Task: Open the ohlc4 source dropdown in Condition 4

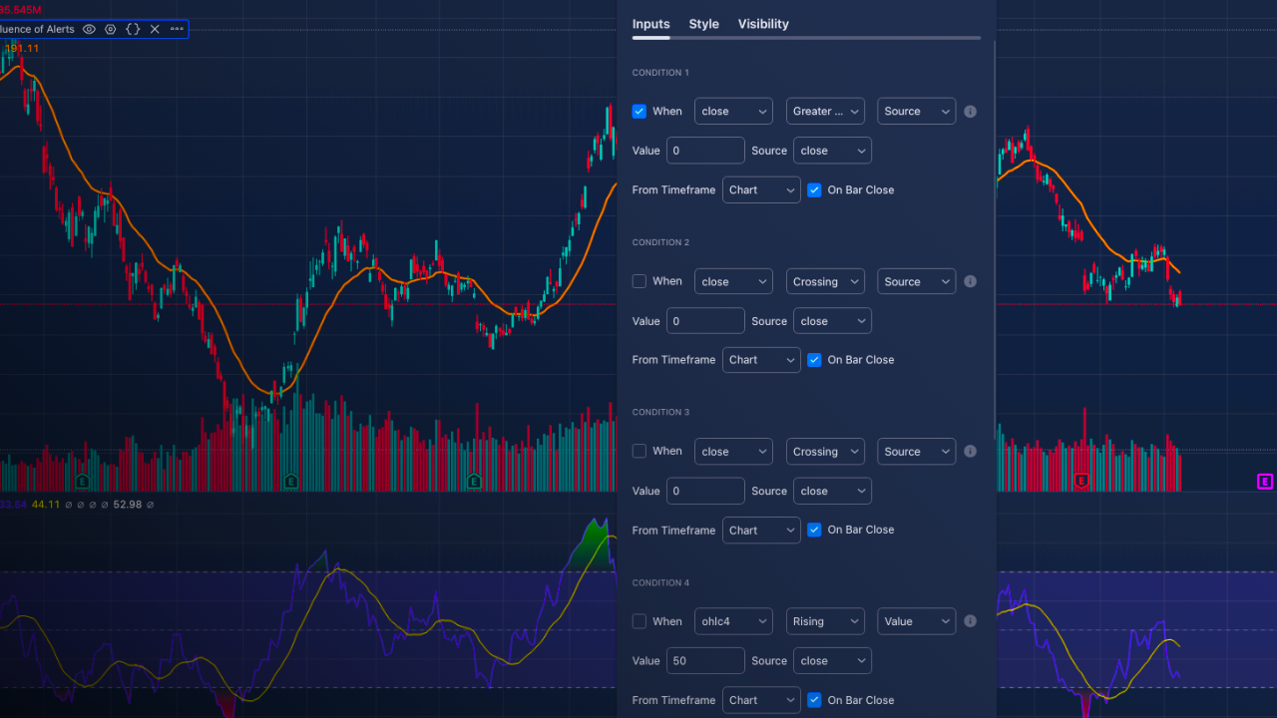Action: [733, 620]
